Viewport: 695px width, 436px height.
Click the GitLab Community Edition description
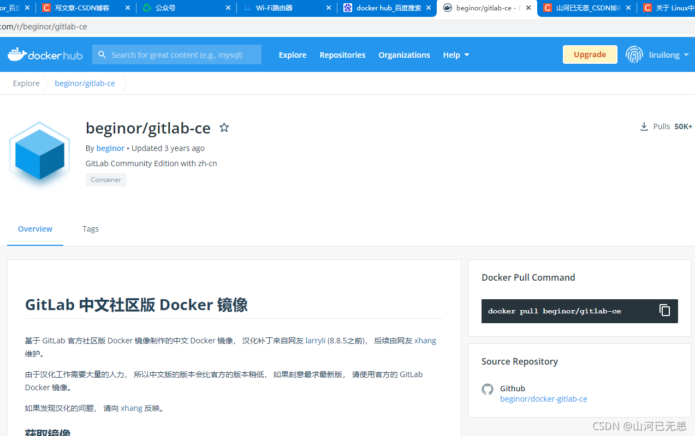coord(151,163)
